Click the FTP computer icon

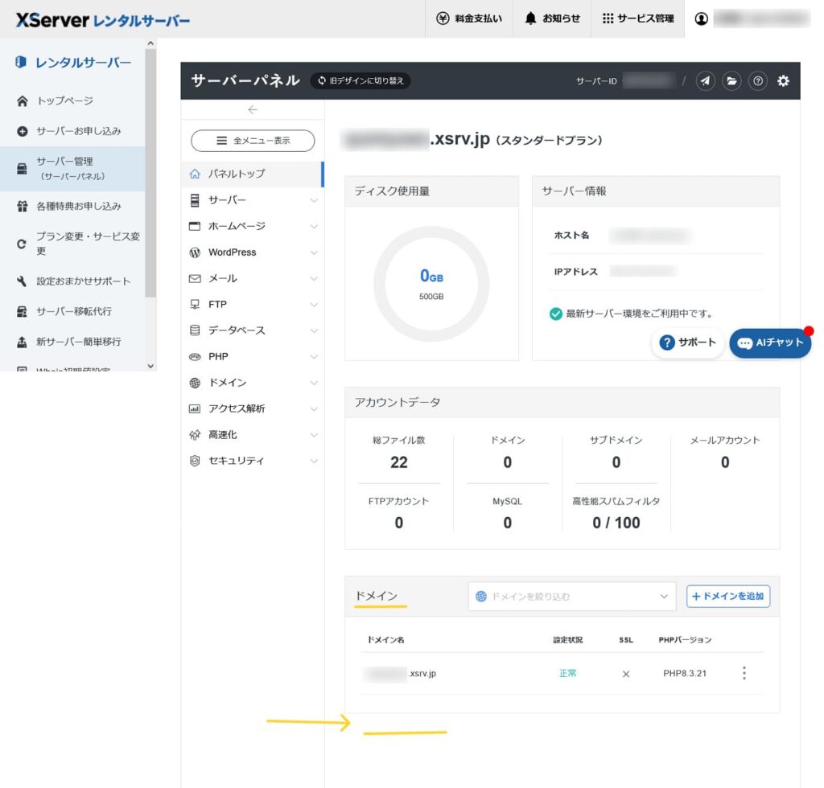pos(195,305)
